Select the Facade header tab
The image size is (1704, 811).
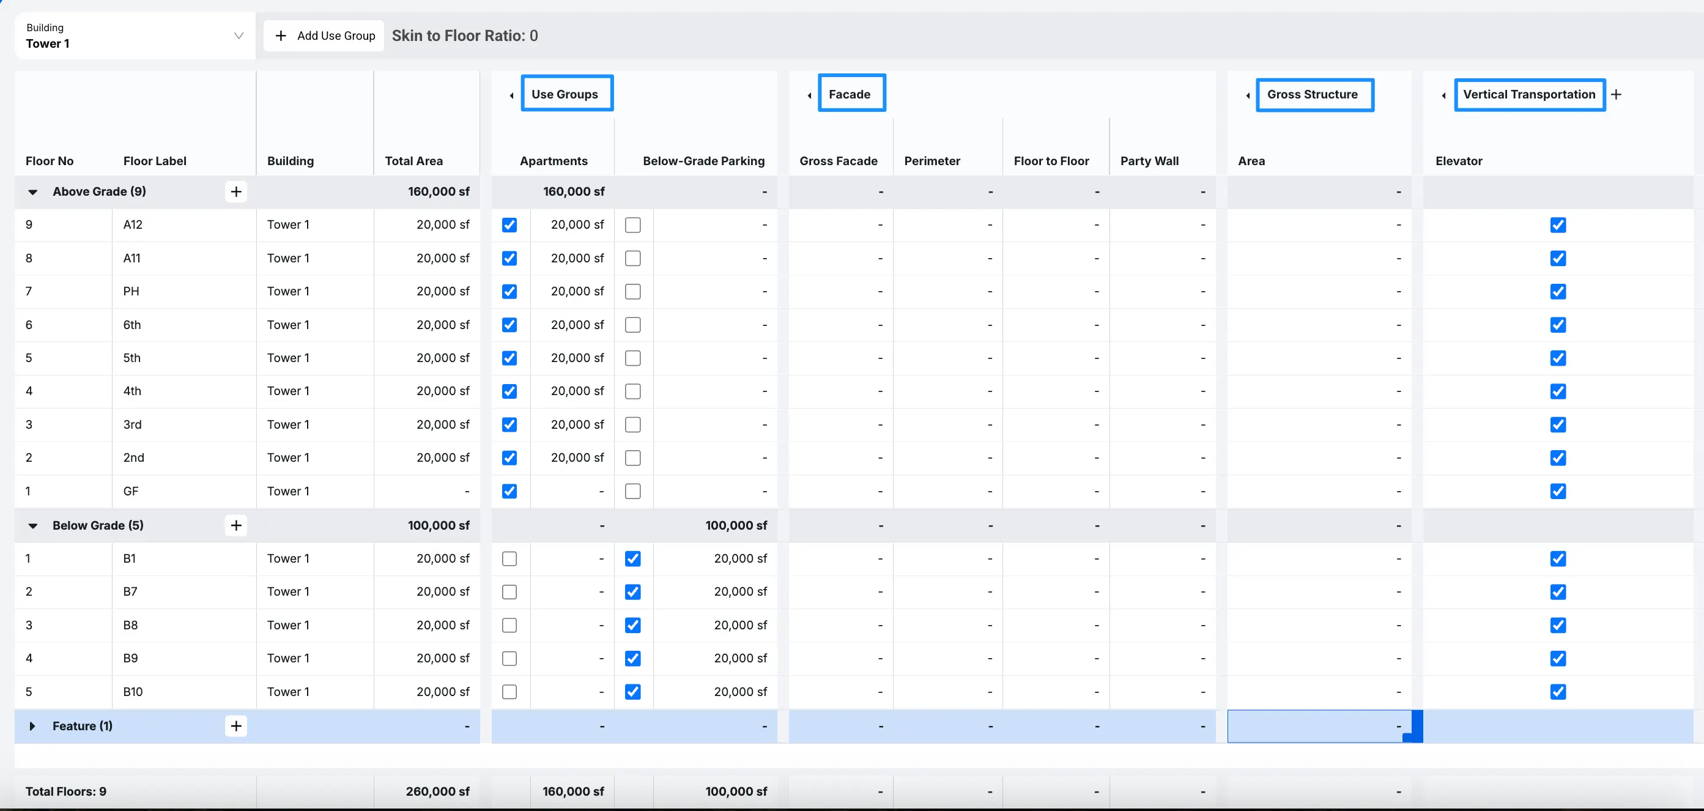click(x=851, y=94)
